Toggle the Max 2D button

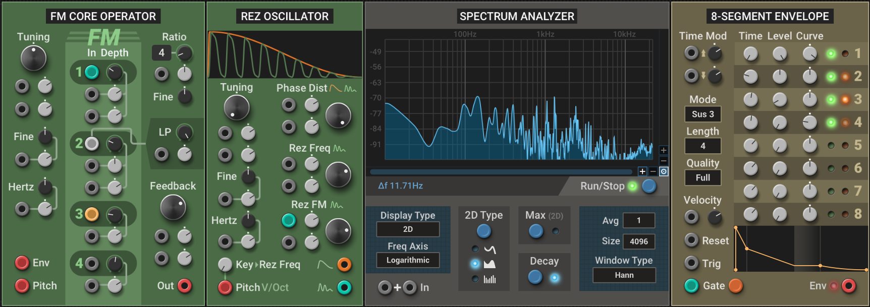[x=536, y=231]
